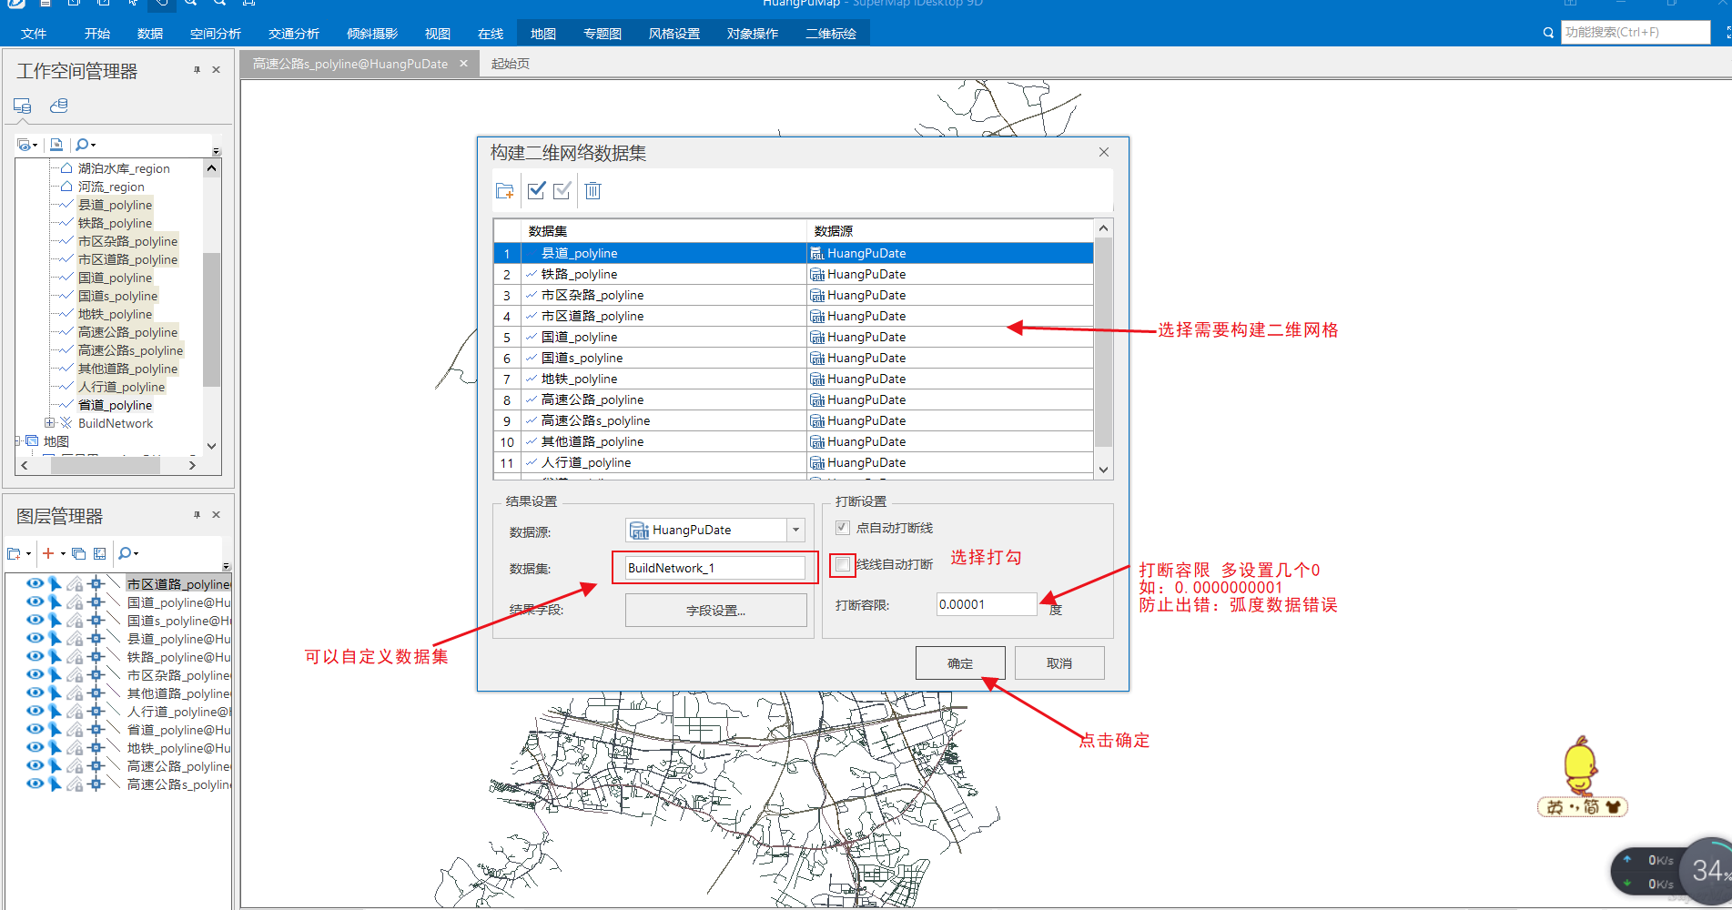Viewport: 1732px width, 910px height.
Task: Click the add dataset folder icon in dialog
Action: click(505, 190)
